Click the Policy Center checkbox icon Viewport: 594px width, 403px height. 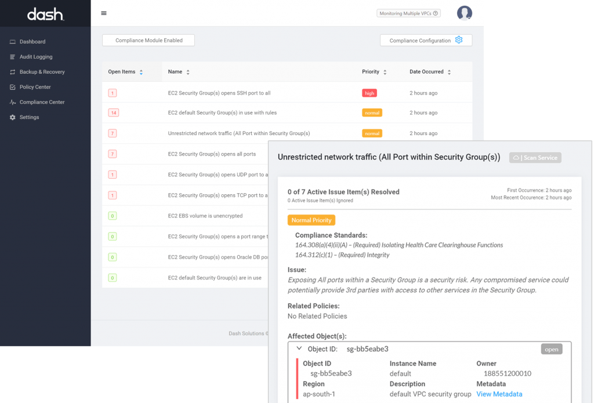pyautogui.click(x=13, y=87)
